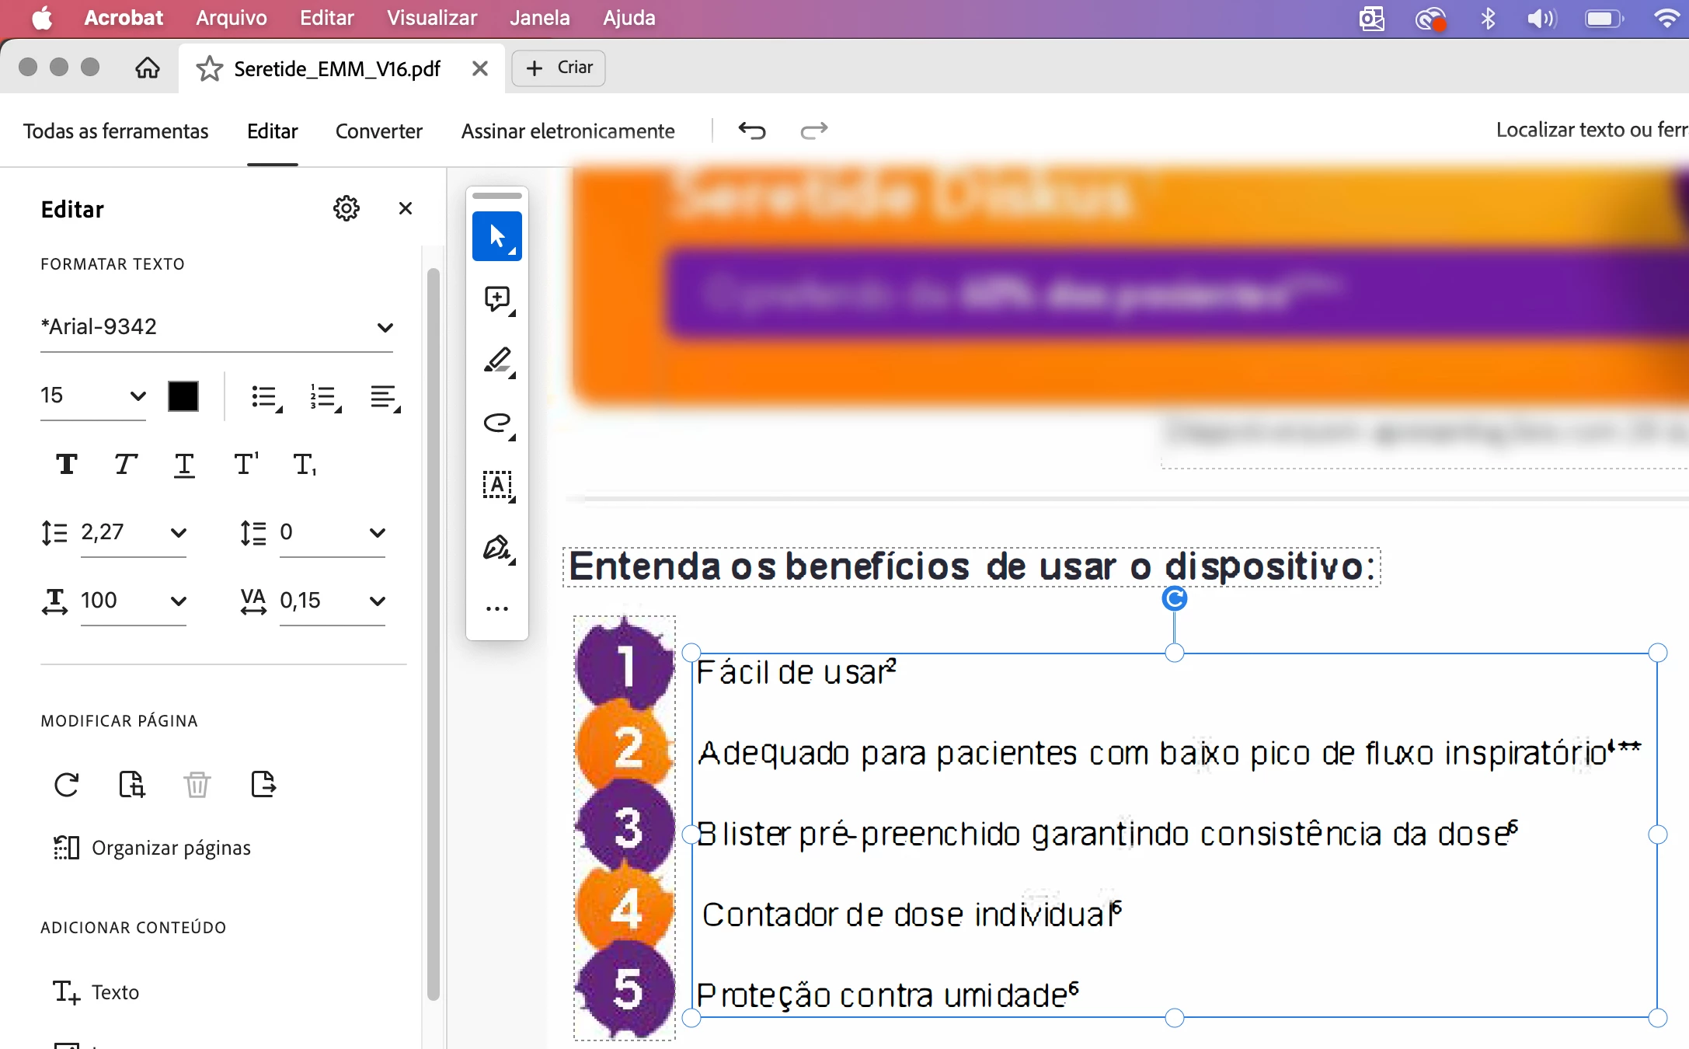1689x1049 pixels.
Task: Select the text box recognition tool
Action: 496,486
